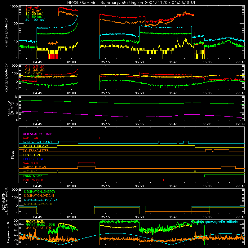Click the 05:15 tick label under top plot
248x248 pixels.
[x=105, y=62]
